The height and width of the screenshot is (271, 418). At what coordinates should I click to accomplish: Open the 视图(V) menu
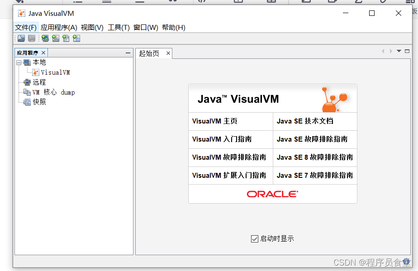(x=92, y=28)
